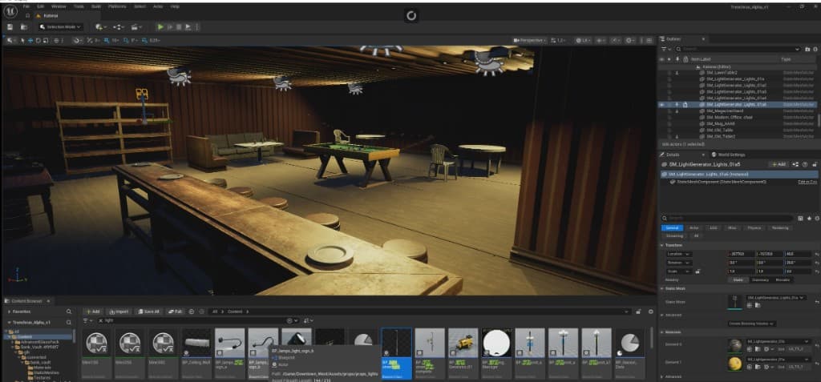Open the play options three-dot menu

coord(197,26)
